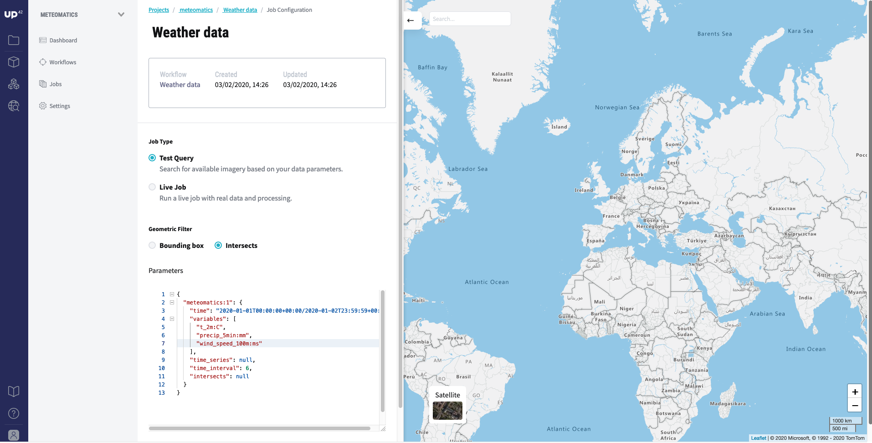Screen dimensions: 872x443
Task: Select the Live Job option
Action: (x=152, y=187)
